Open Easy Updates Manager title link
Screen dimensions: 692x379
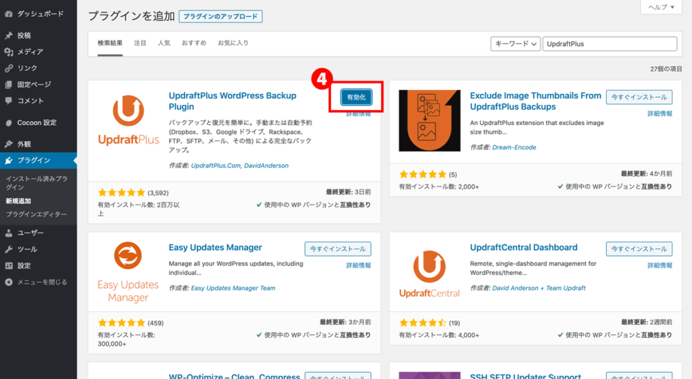pyautogui.click(x=216, y=247)
